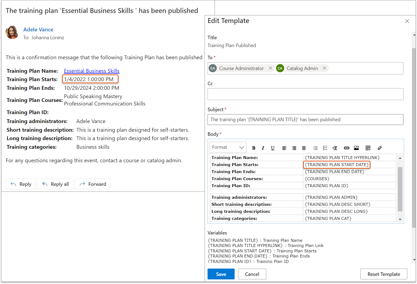
Task: Click Save to store the template
Action: coord(221,274)
